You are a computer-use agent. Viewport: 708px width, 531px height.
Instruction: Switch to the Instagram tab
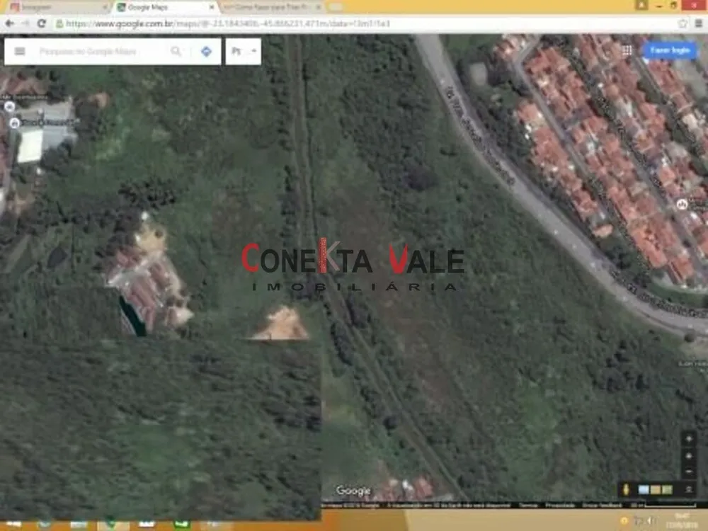[x=58, y=7]
